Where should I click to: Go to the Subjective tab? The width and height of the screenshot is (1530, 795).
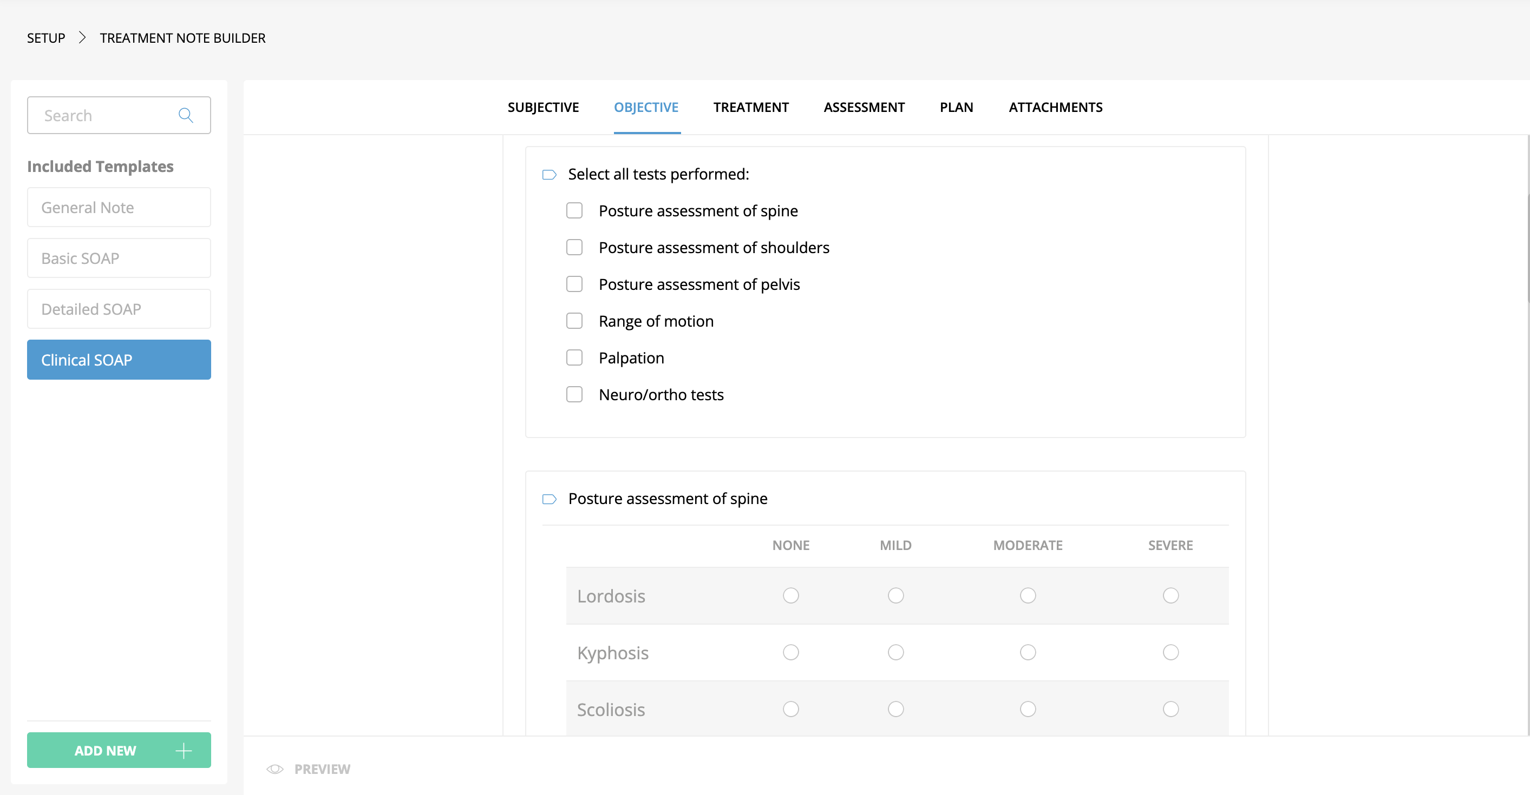click(543, 108)
